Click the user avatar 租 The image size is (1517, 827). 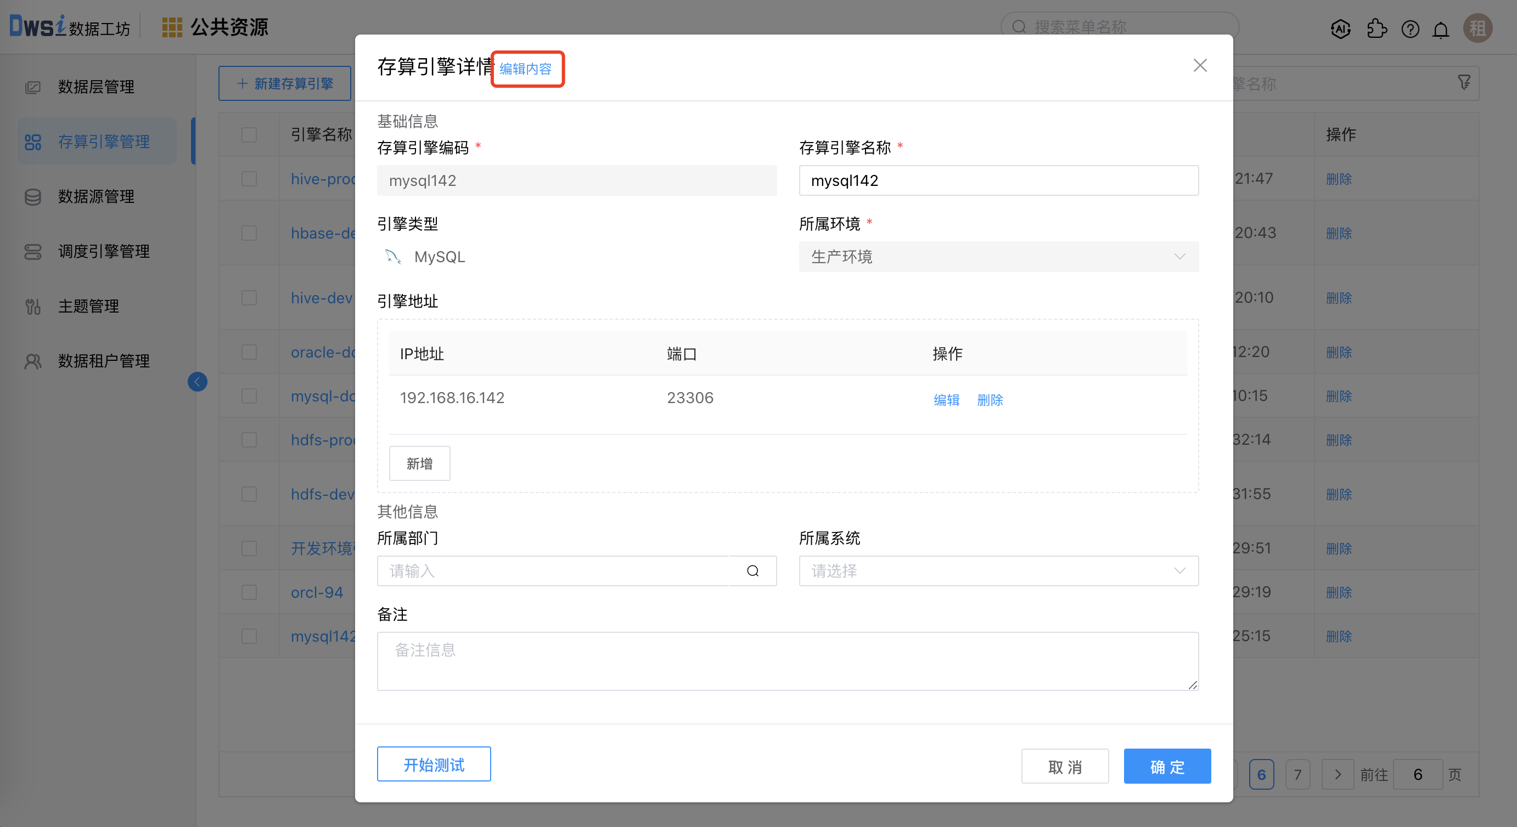pos(1477,27)
